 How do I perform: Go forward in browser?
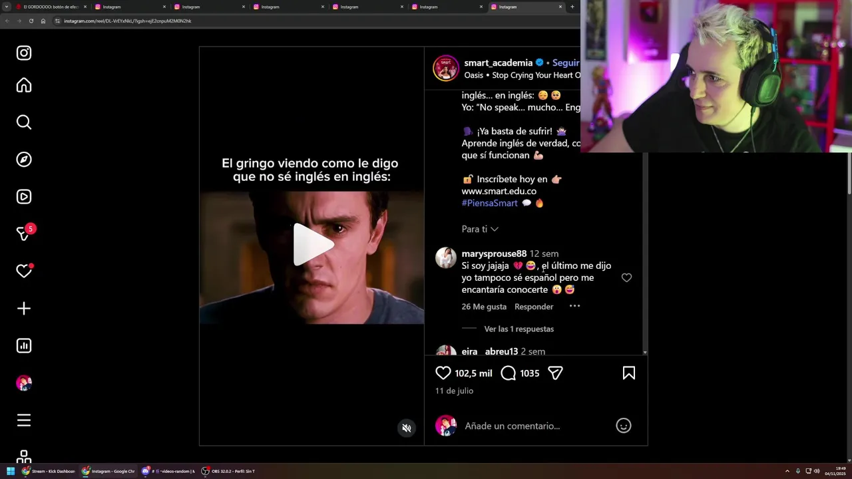click(19, 21)
